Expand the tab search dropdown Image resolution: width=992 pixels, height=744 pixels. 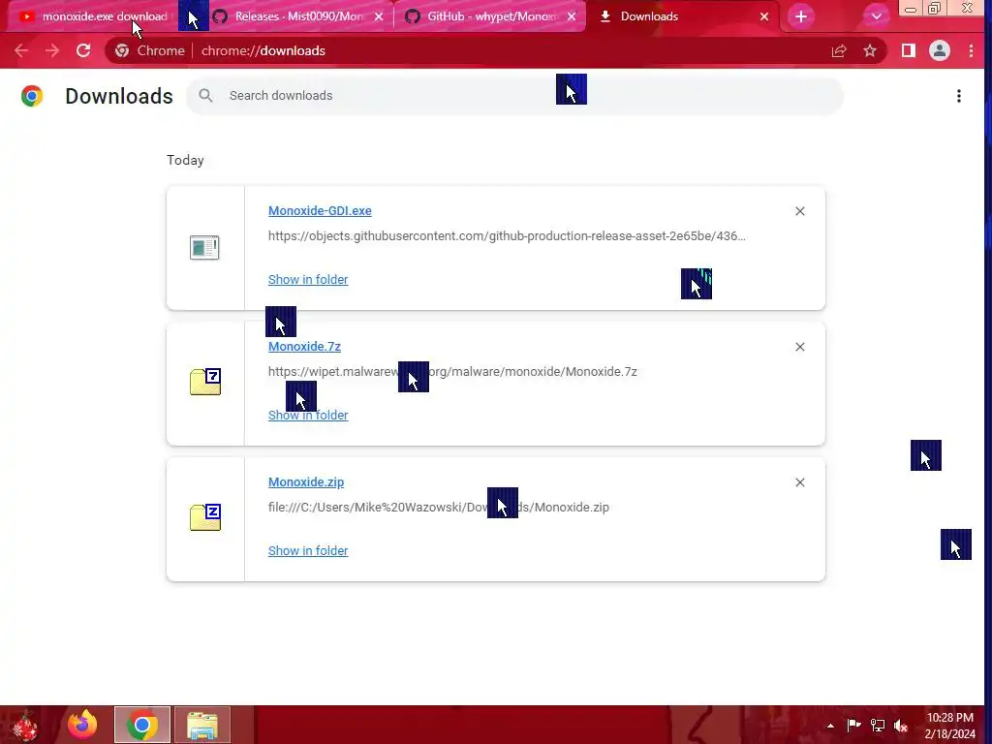876,16
